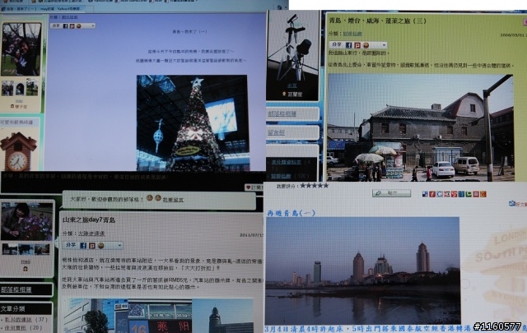527x333 pixels.
Task: Click first emoticon in welcome banner
Action: click(150, 198)
